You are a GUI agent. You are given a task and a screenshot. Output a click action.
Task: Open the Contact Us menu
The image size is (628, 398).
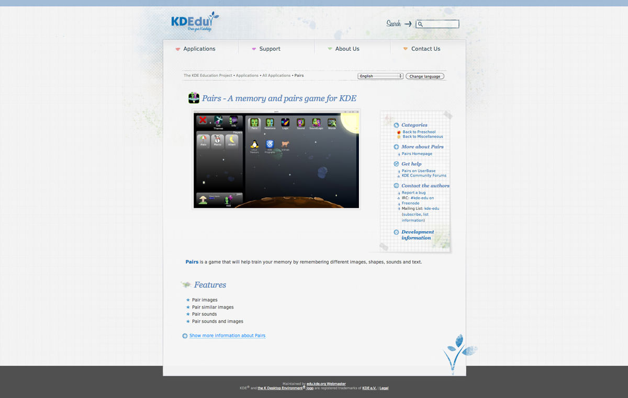coord(425,49)
